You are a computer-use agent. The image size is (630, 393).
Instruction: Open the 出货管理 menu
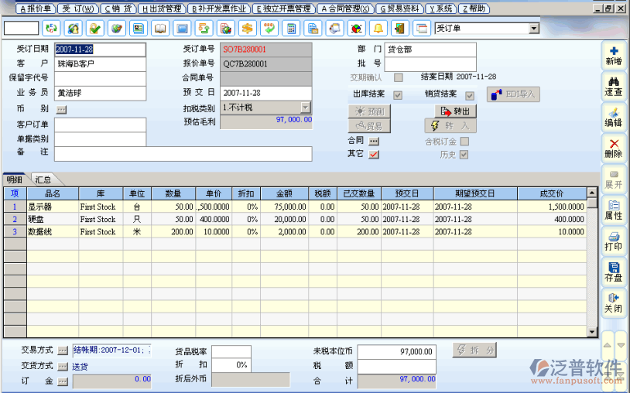pyautogui.click(x=162, y=9)
